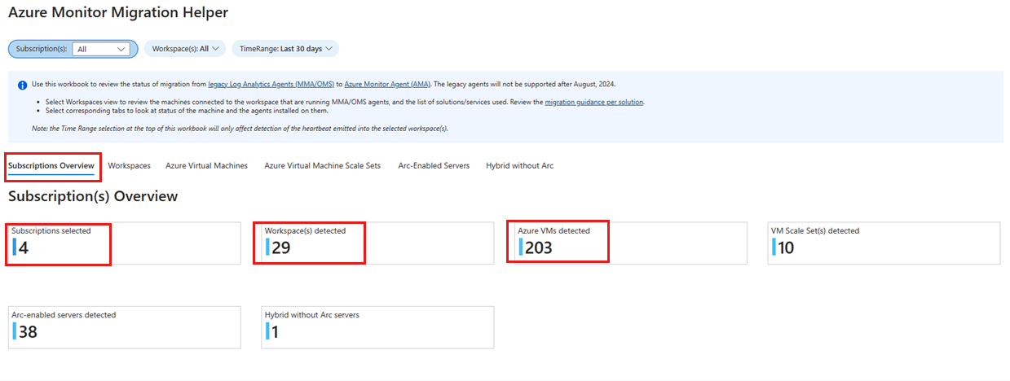Screen dimensions: 1010x381
Task: Click VM Scale Set(s) detected tile
Action: click(884, 243)
